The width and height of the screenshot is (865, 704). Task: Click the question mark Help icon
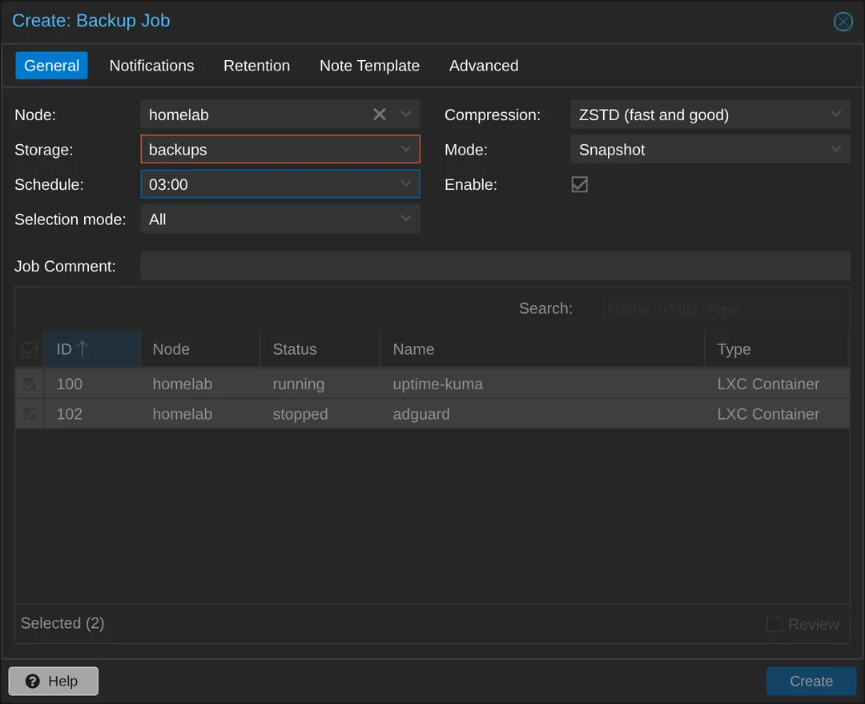coord(33,681)
